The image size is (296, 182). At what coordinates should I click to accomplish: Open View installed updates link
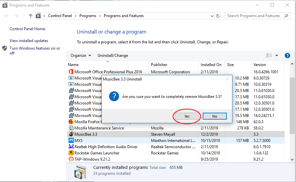pyautogui.click(x=29, y=41)
